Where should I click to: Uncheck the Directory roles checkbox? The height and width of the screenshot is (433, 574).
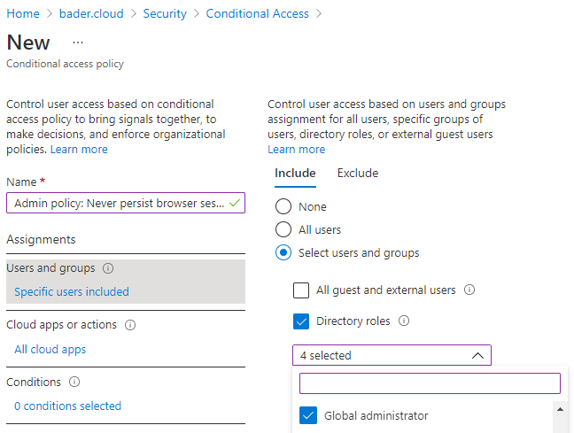(301, 321)
